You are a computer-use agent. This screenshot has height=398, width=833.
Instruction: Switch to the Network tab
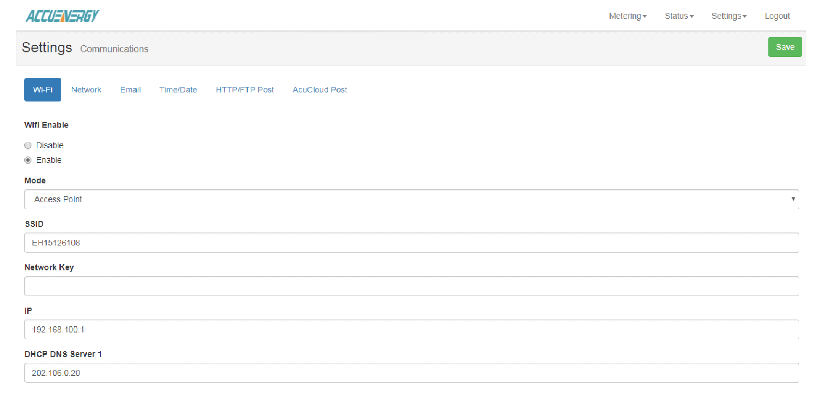pyautogui.click(x=86, y=90)
